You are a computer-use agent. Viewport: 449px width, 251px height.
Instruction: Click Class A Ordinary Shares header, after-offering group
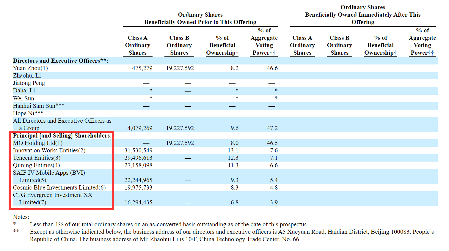tap(302, 45)
